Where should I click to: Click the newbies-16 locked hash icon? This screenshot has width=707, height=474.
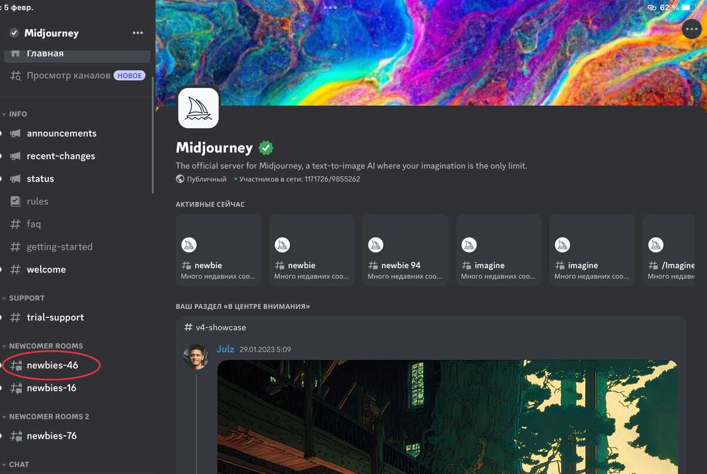click(x=16, y=388)
